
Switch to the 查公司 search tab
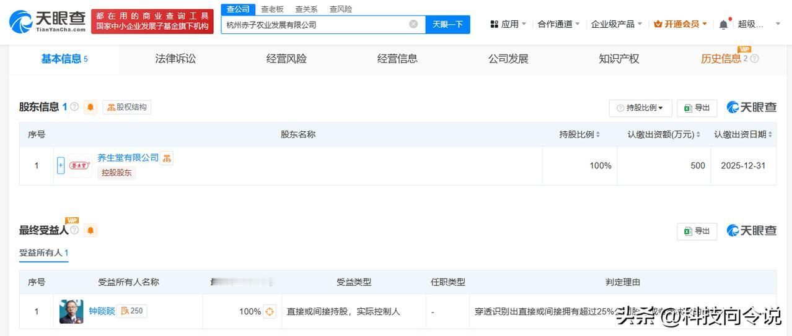coord(238,9)
